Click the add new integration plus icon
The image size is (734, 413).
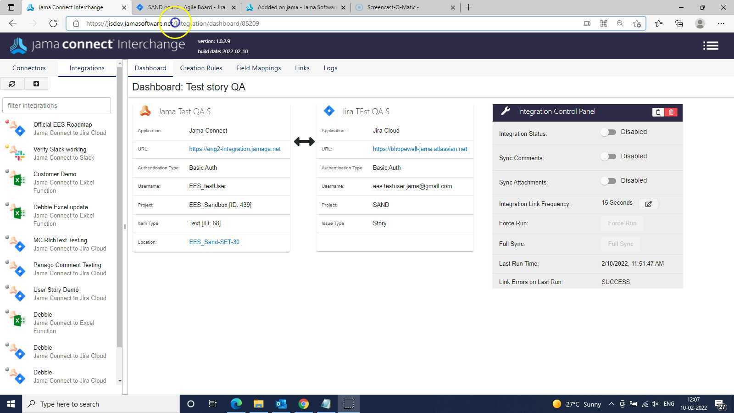pyautogui.click(x=36, y=84)
